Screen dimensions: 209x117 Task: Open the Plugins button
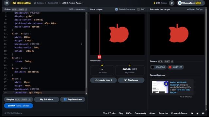[18, 99]
